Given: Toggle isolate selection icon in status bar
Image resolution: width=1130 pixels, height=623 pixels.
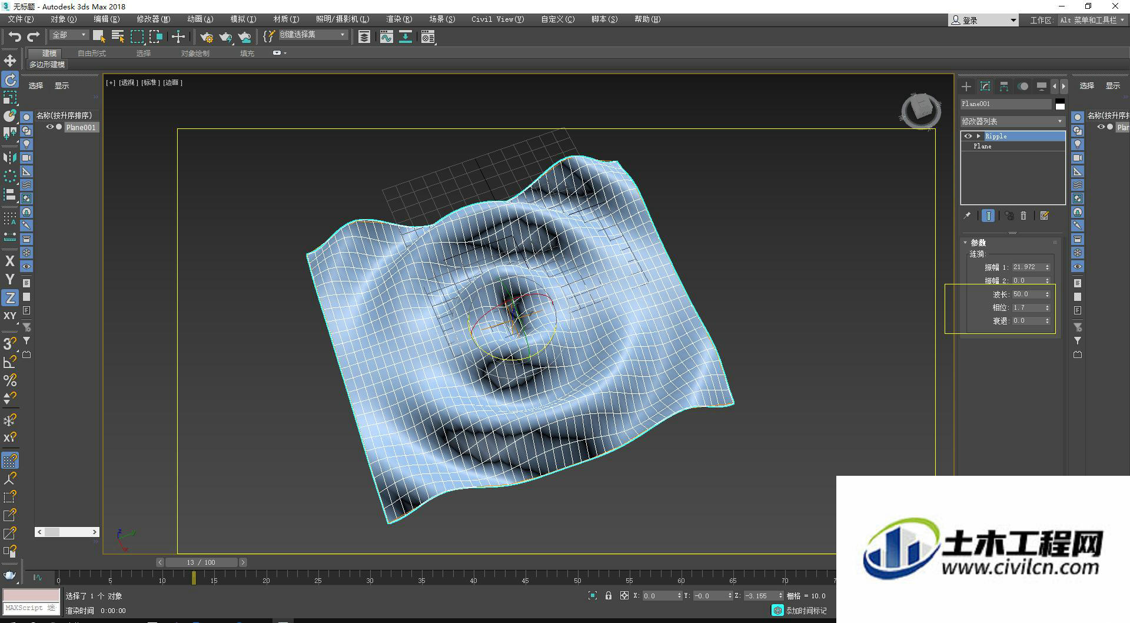Looking at the screenshot, I should pyautogui.click(x=593, y=596).
